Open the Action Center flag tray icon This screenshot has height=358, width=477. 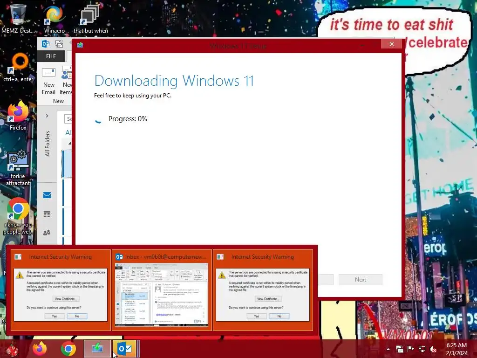click(x=411, y=349)
